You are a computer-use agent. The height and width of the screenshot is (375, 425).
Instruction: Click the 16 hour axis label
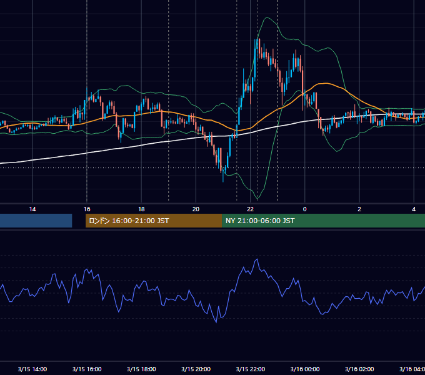point(87,209)
